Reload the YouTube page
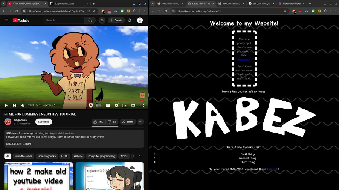 (17, 11)
